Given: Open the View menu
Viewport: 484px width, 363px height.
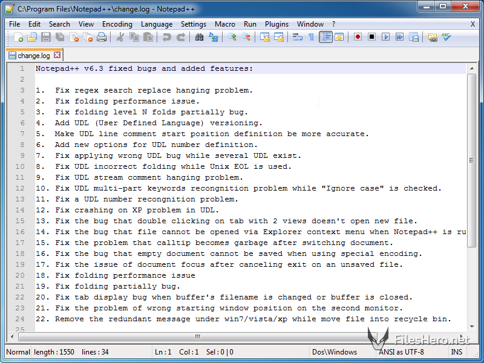Looking at the screenshot, I should pyautogui.click(x=86, y=24).
